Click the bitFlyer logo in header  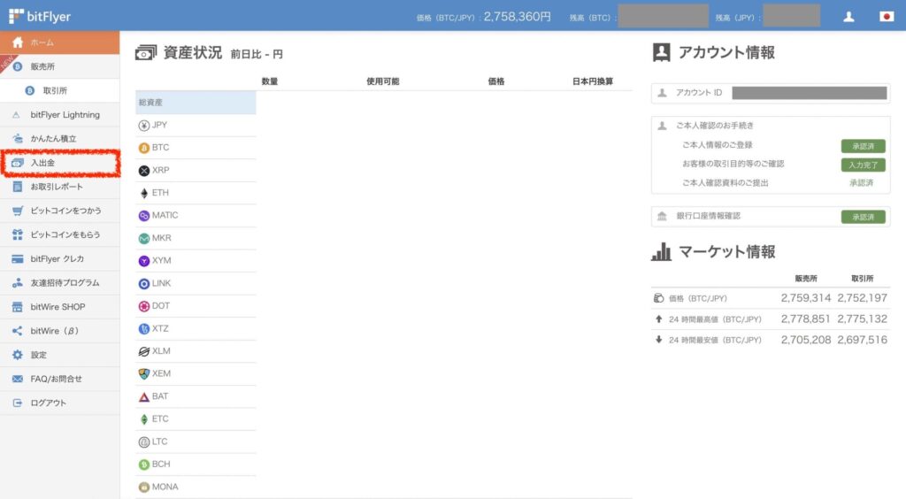coord(39,16)
